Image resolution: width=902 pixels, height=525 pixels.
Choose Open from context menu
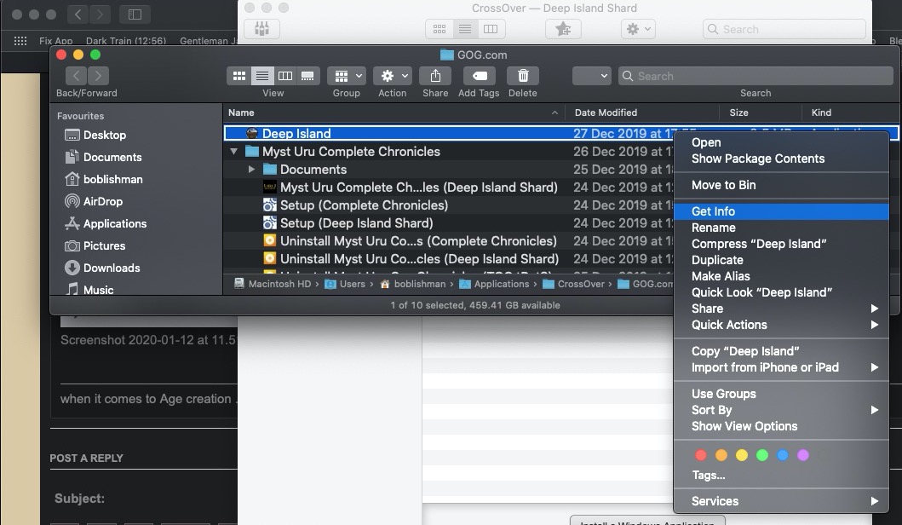pos(781,143)
